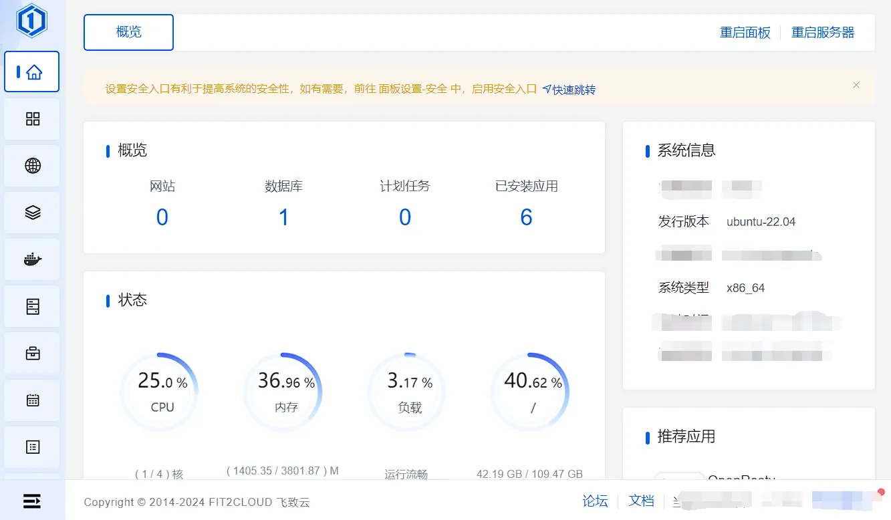
Task: Select the Host server cabinet icon
Action: [x=32, y=306]
